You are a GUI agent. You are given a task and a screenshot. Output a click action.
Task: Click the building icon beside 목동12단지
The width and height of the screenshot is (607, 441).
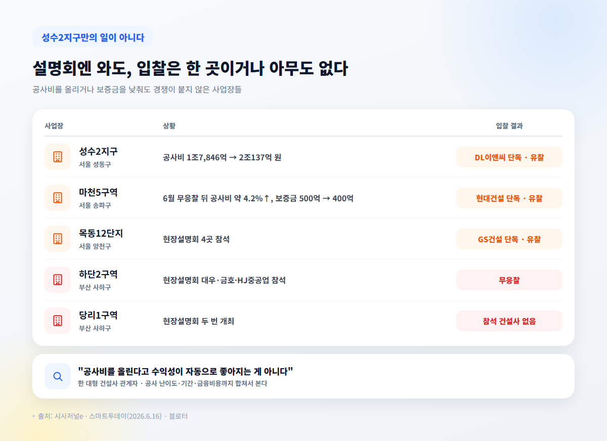click(x=58, y=239)
